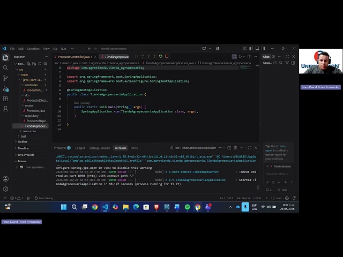Viewport: 343px width, 257px height.
Task: Collapse all folders in Explorer
Action: (x=45, y=64)
